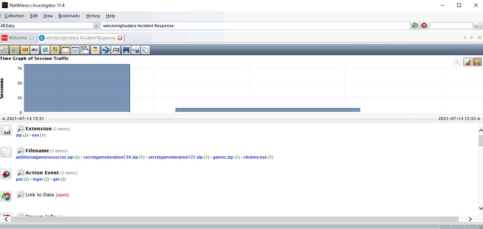Drill into clickme.exe filename value
The image size is (483, 229).
coord(255,157)
